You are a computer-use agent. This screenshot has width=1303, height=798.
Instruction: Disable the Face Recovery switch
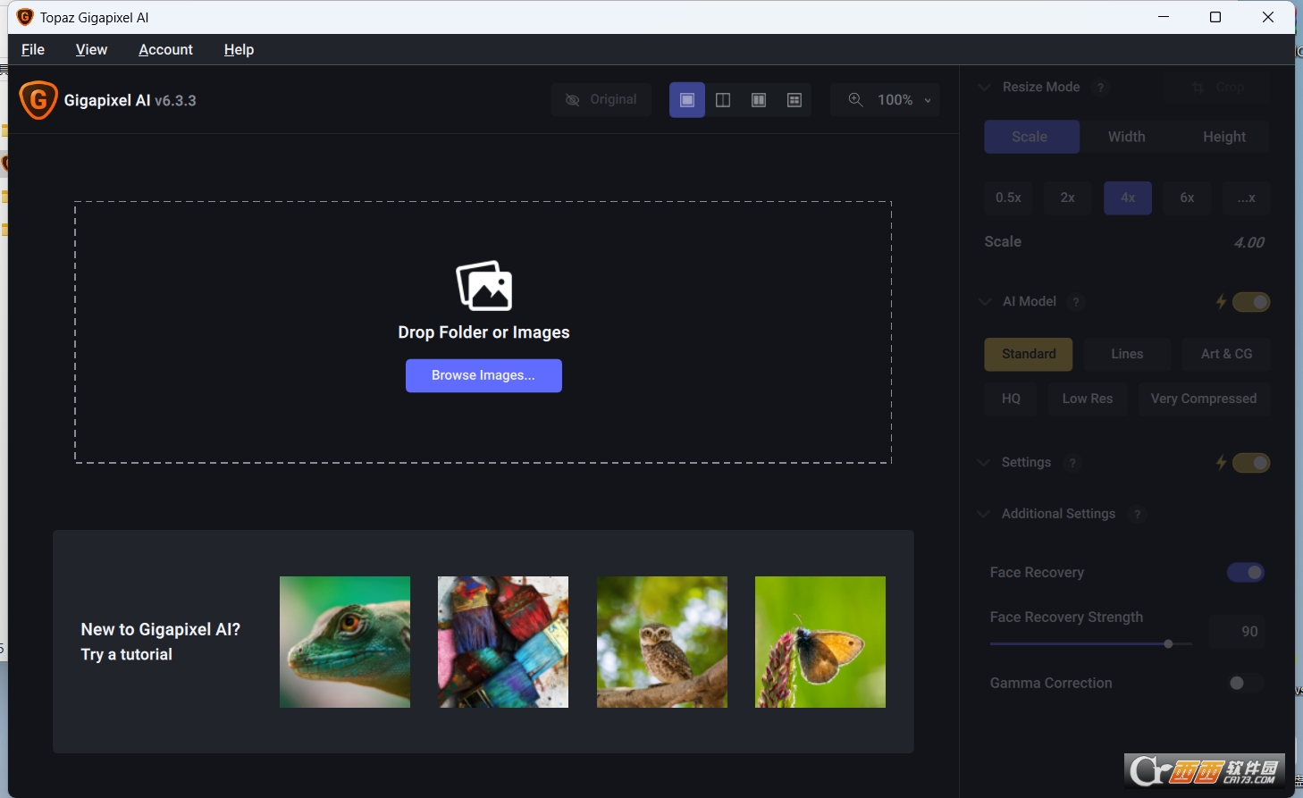(x=1246, y=572)
